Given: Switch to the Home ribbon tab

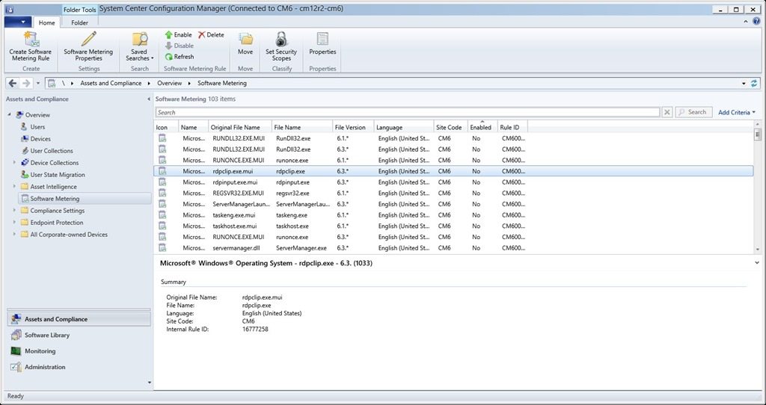Looking at the screenshot, I should coord(47,22).
